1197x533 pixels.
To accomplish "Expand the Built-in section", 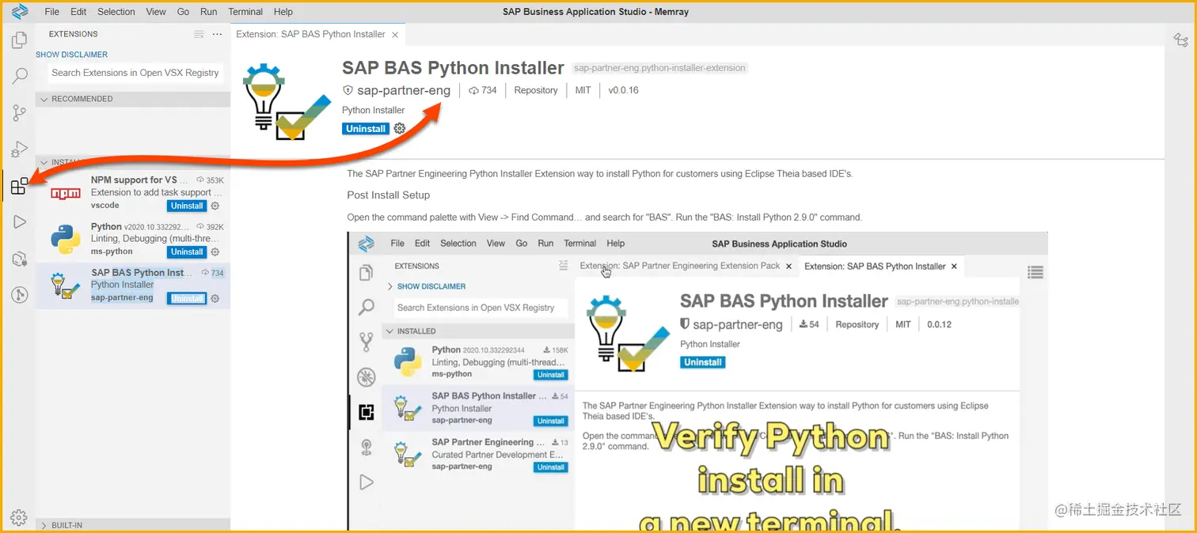I will pyautogui.click(x=133, y=525).
